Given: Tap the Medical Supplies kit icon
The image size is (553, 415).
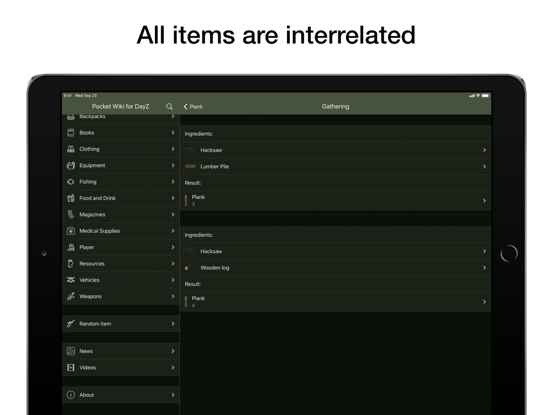Looking at the screenshot, I should (x=71, y=231).
